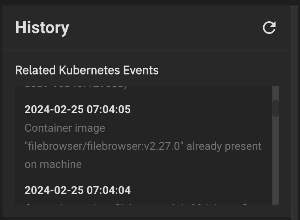Click the events list scrollbar thumb
Viewport: 300px width, 220px height.
pos(276,108)
